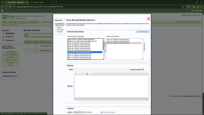Click the Dropbox logo icon
Image resolution: width=204 pixels, height=115 pixels.
tap(102, 112)
